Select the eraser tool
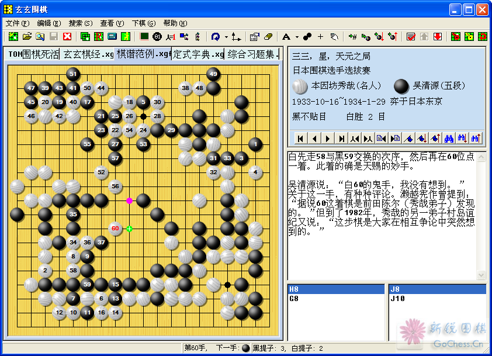This screenshot has height=356, width=492. pos(268,36)
